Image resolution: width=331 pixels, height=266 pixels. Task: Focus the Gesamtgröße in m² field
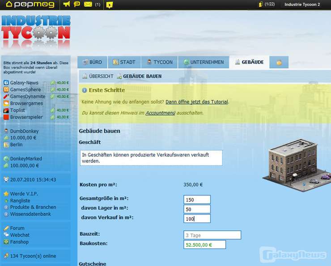[x=197, y=199]
